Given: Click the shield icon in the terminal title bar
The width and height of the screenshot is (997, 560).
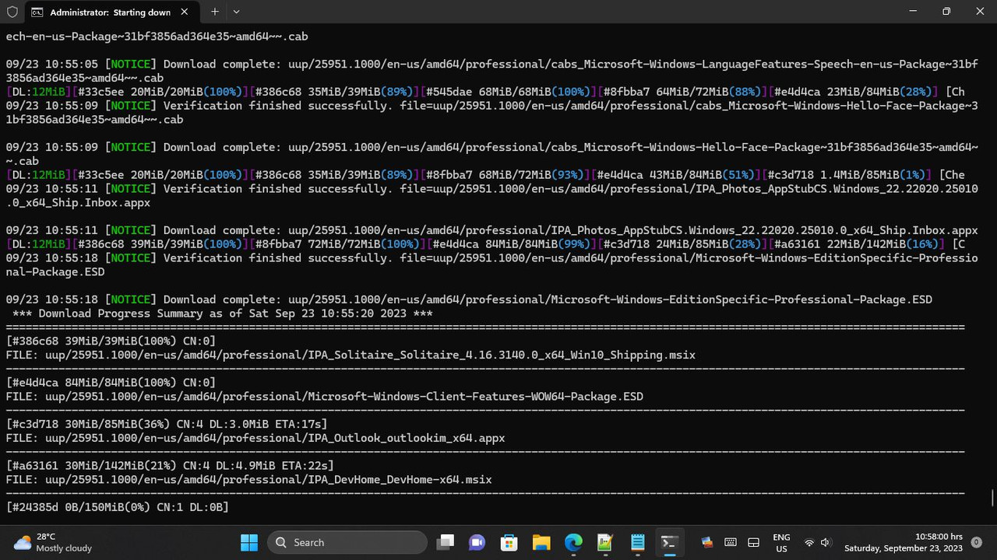Looking at the screenshot, I should [12, 12].
